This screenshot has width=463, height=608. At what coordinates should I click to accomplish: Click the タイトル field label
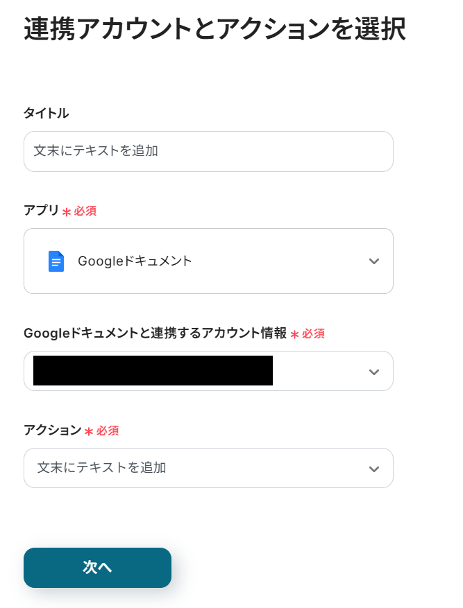pyautogui.click(x=47, y=113)
